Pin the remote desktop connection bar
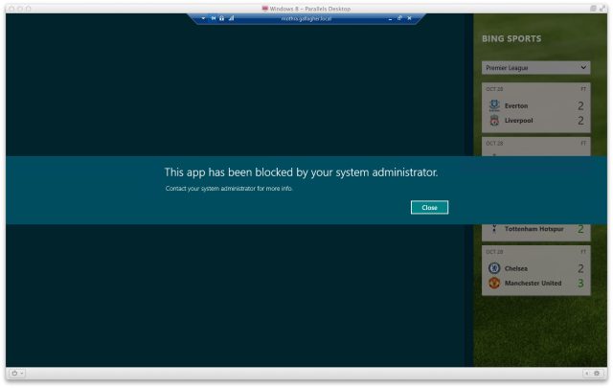The width and height of the screenshot is (613, 388). [x=214, y=18]
